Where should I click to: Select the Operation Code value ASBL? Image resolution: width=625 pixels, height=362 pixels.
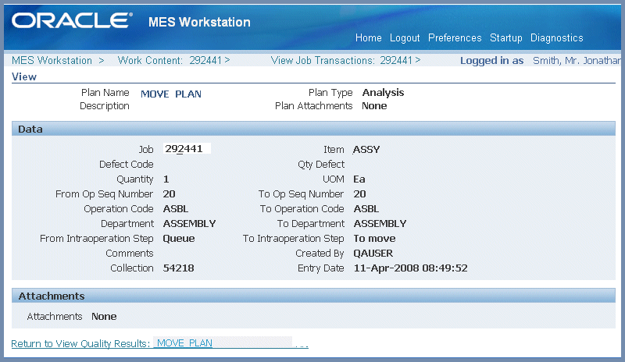click(175, 208)
